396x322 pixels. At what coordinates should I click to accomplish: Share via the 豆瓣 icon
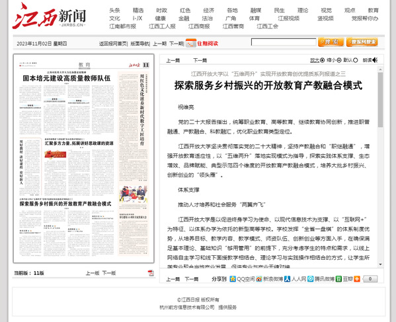(338, 279)
